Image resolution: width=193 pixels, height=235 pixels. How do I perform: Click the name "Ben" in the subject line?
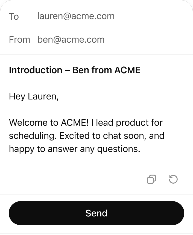(81, 70)
